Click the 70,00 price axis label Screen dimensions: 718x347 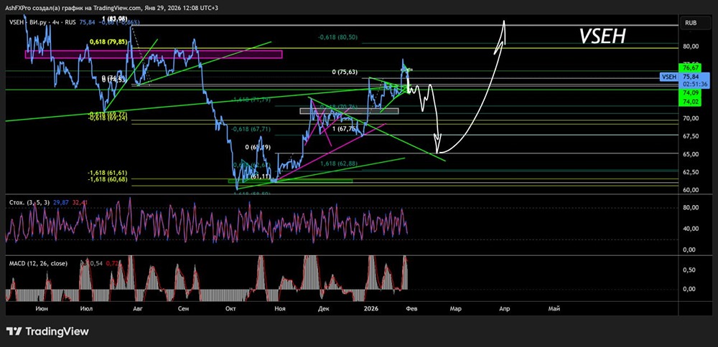[691, 118]
